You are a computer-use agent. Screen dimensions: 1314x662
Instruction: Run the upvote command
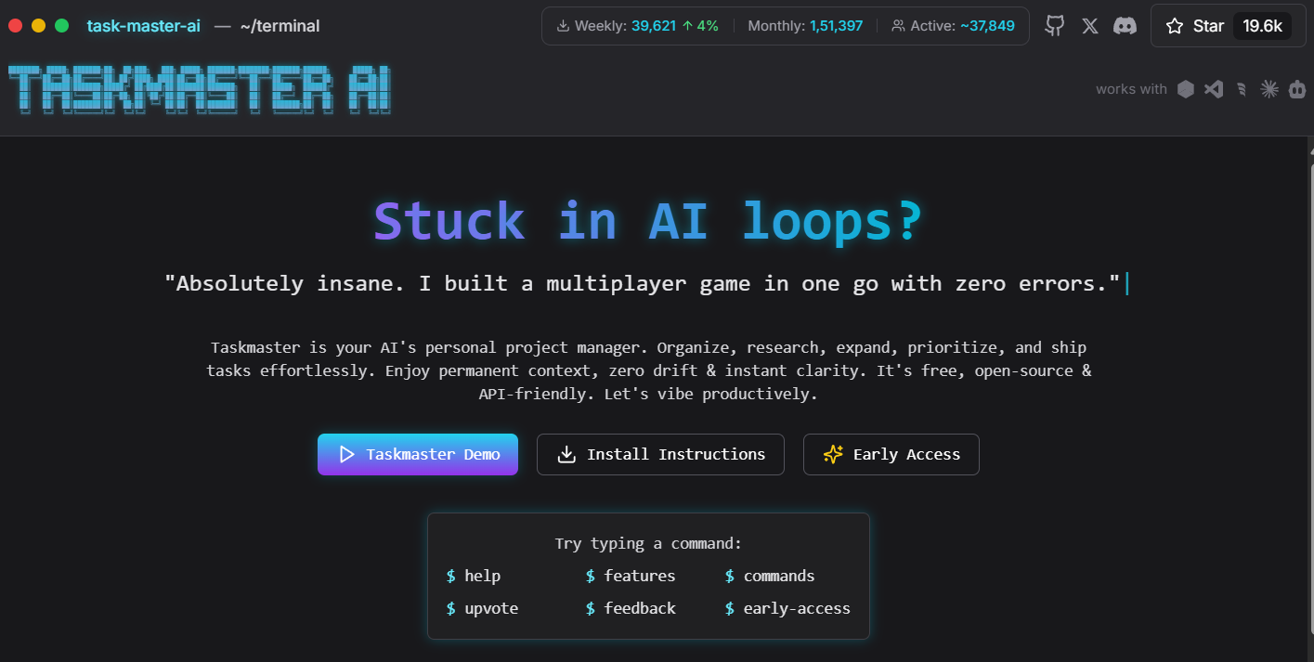pos(482,608)
